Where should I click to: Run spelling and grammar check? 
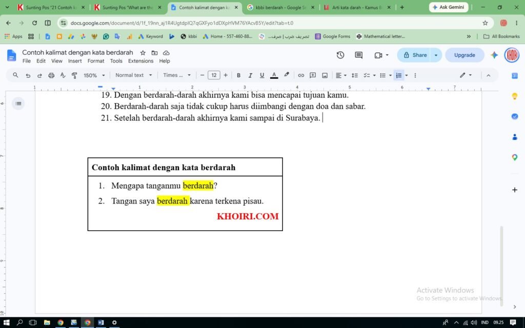tap(63, 75)
